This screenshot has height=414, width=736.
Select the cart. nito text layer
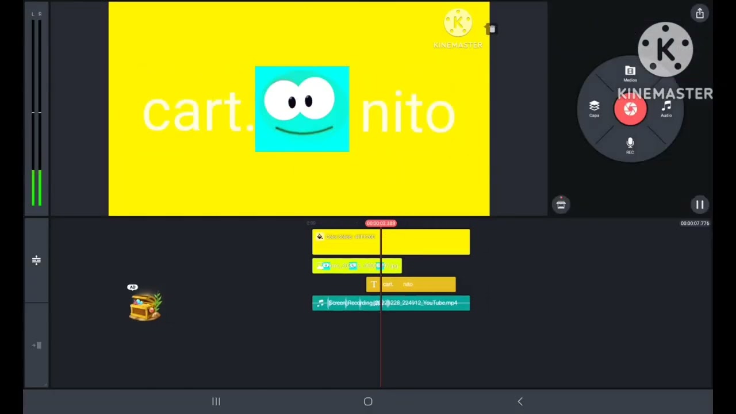(x=411, y=284)
